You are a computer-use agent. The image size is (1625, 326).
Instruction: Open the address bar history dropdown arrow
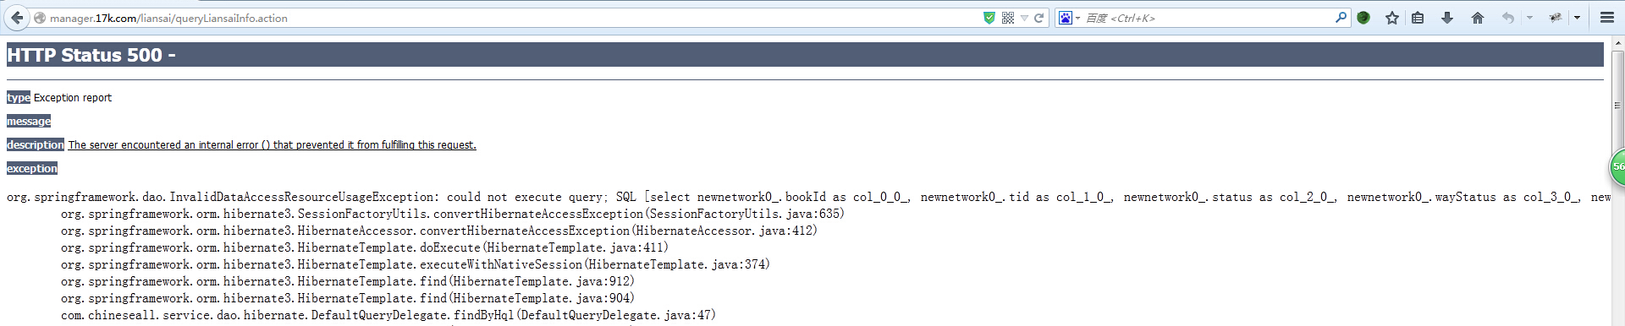coord(1024,18)
